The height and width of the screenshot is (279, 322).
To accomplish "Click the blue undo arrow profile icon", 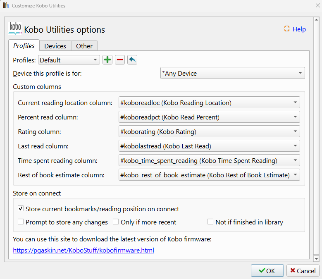I will coord(132,60).
